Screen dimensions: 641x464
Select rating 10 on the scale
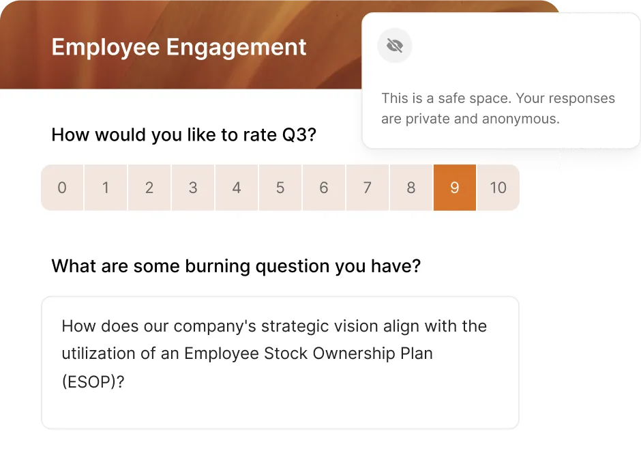[498, 188]
